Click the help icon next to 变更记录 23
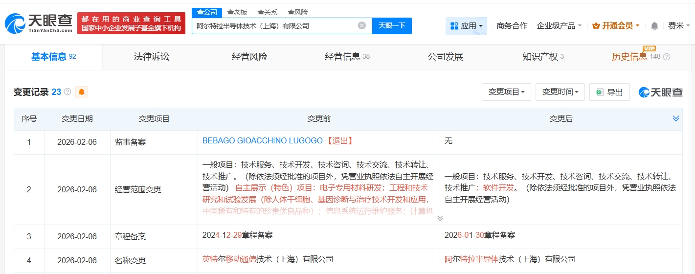 (x=67, y=92)
